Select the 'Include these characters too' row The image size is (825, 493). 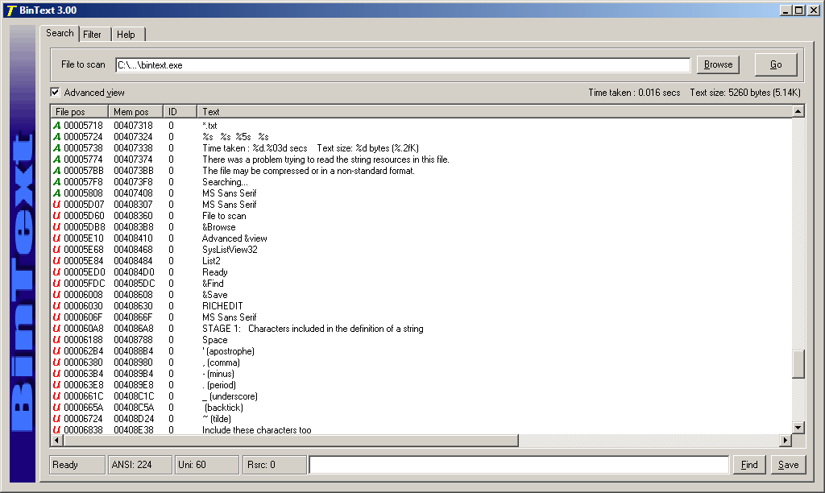(x=421, y=430)
